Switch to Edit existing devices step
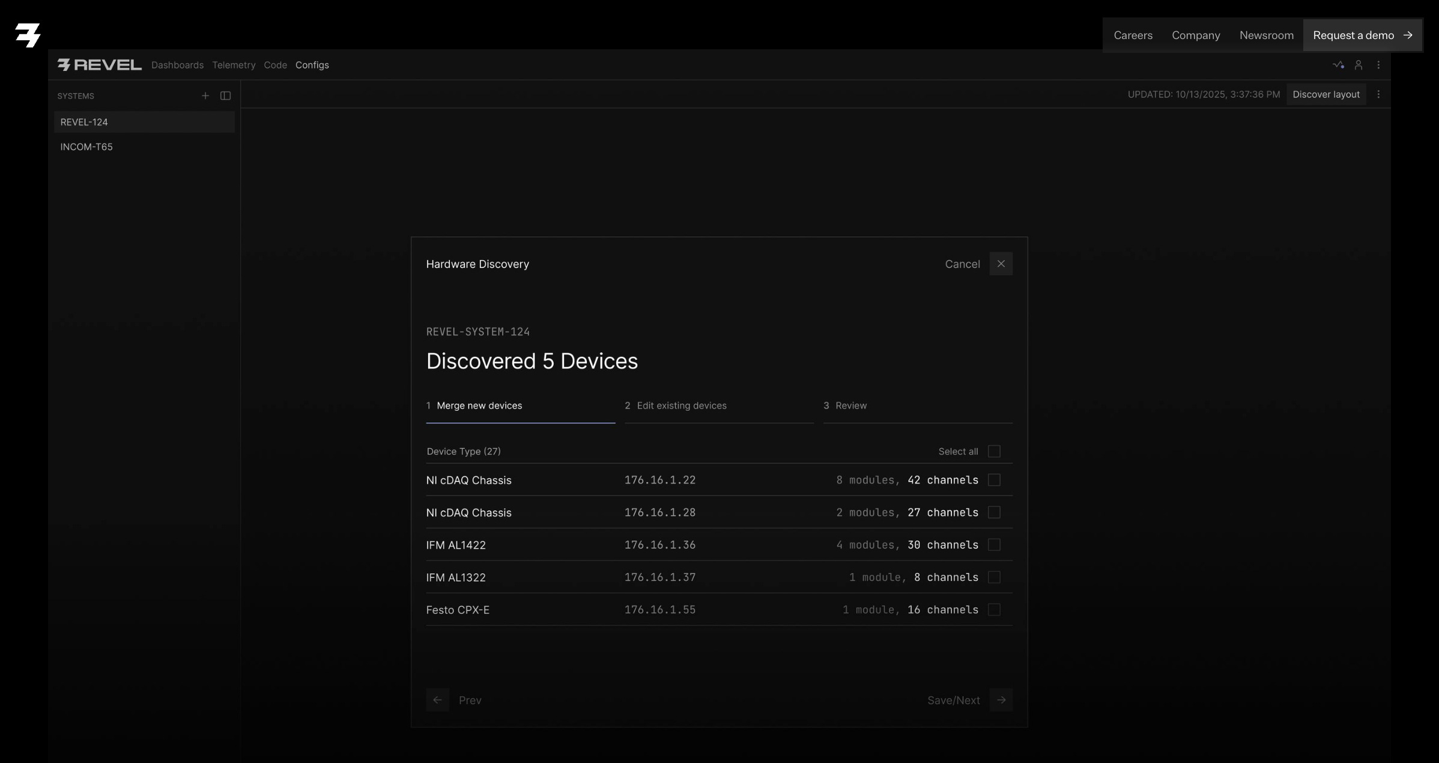This screenshot has height=763, width=1439. click(x=682, y=406)
